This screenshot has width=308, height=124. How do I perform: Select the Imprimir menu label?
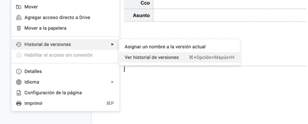click(33, 104)
